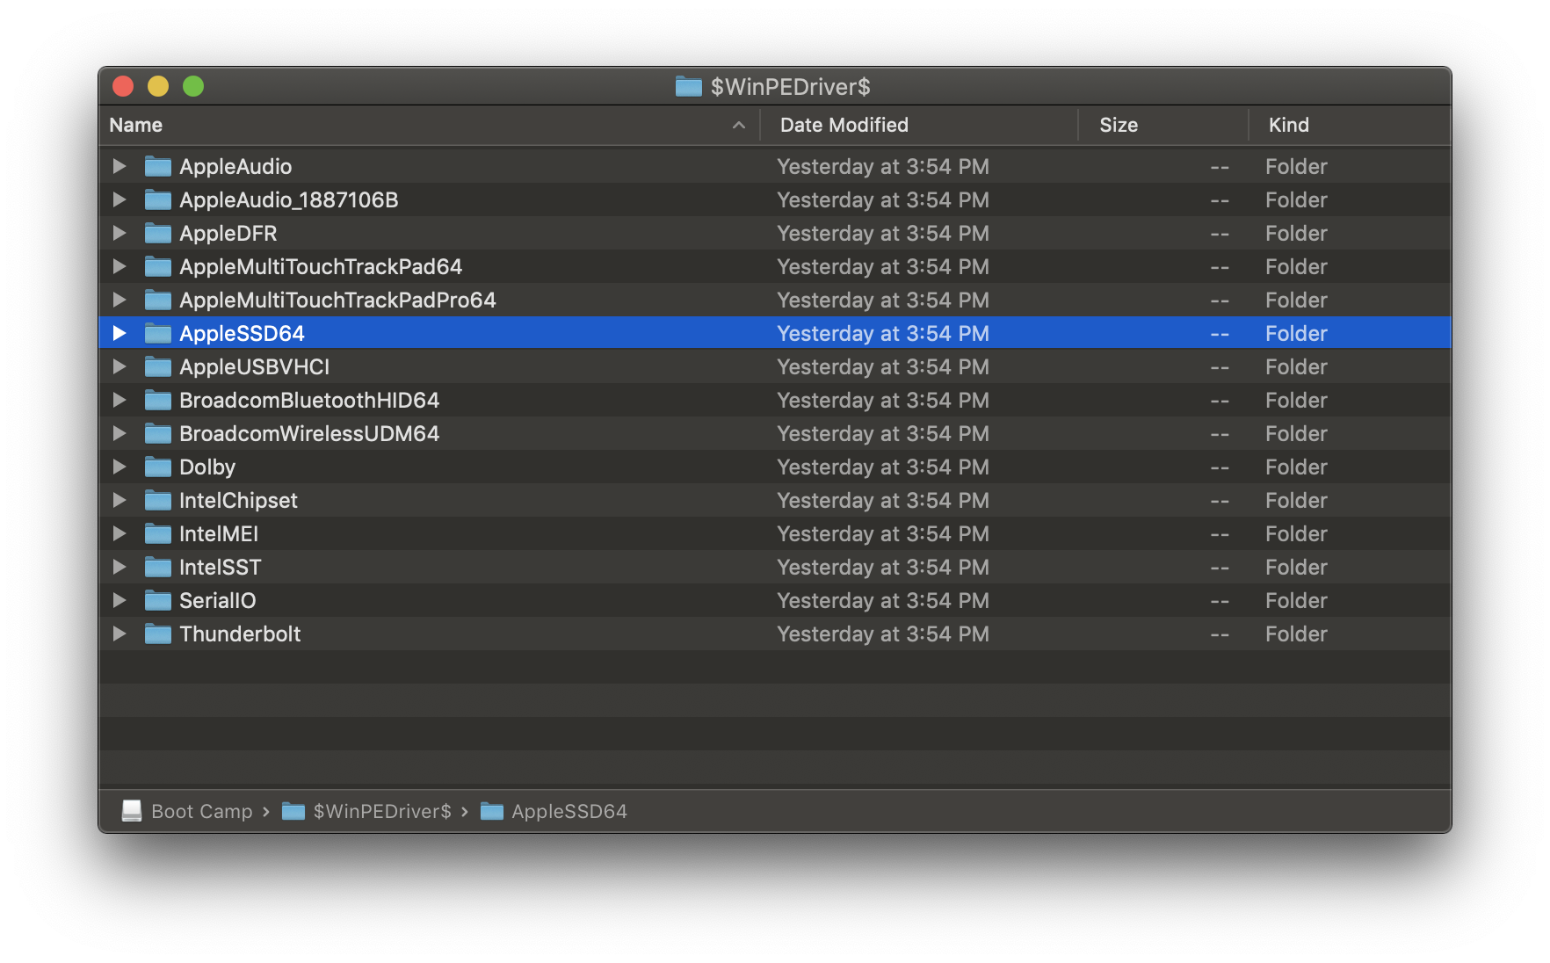
Task: Select the BroadcomWirelessUDM64 name text
Action: point(309,433)
